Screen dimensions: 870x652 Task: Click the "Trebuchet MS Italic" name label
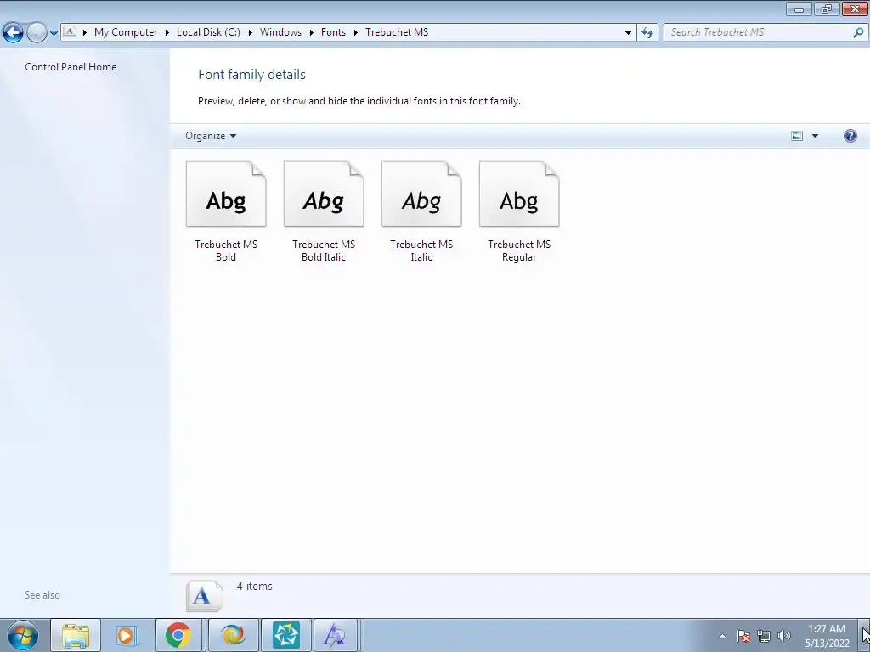pos(421,250)
